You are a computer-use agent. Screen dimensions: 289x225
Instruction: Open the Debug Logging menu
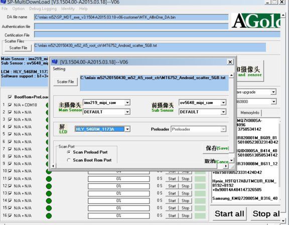point(43,9)
